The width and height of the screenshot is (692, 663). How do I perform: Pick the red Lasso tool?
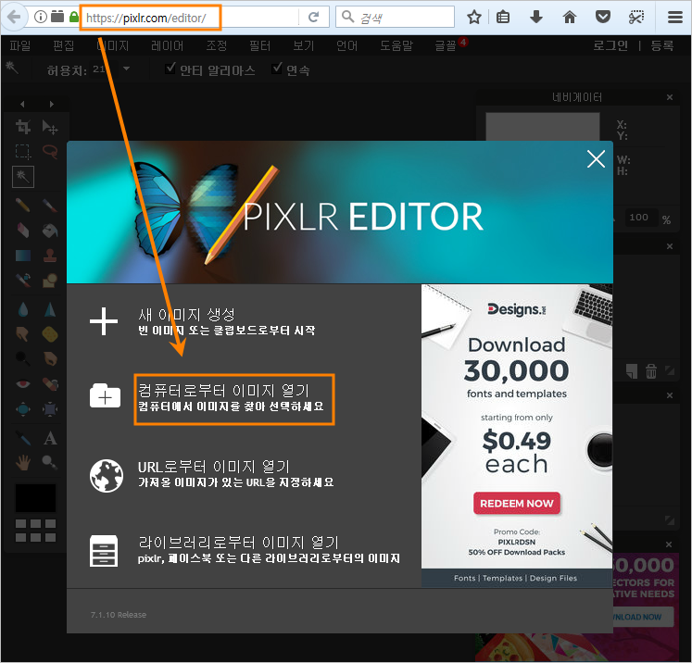click(50, 151)
